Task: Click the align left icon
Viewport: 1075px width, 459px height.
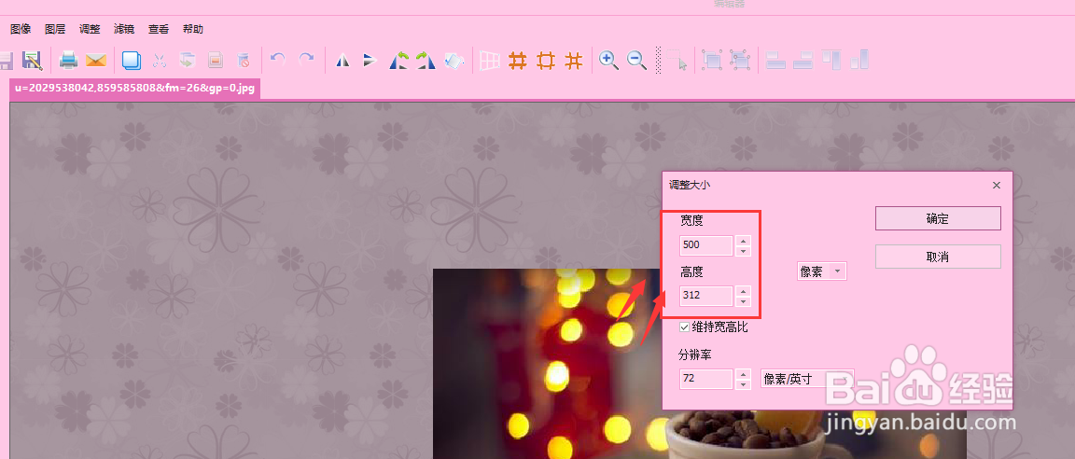Action: 776,61
